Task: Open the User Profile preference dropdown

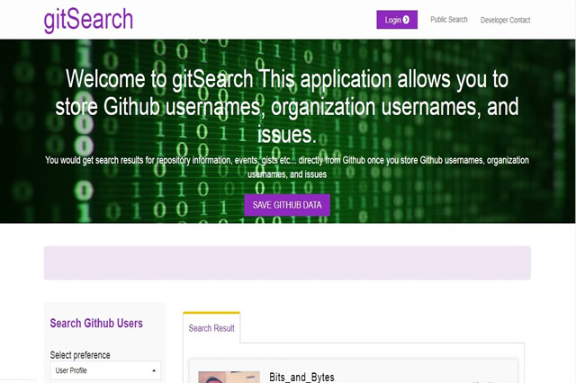Action: point(104,370)
